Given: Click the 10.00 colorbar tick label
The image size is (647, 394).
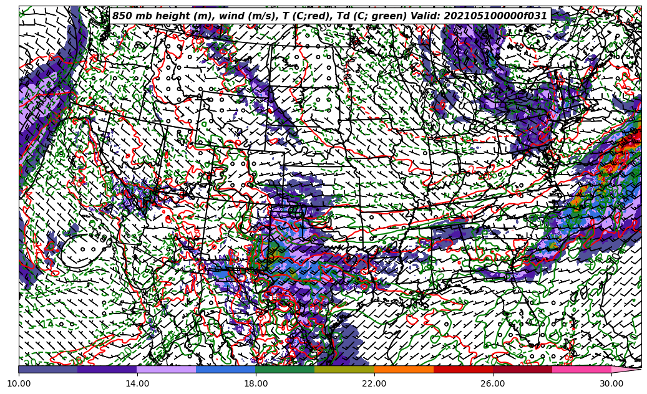Looking at the screenshot, I should (19, 384).
